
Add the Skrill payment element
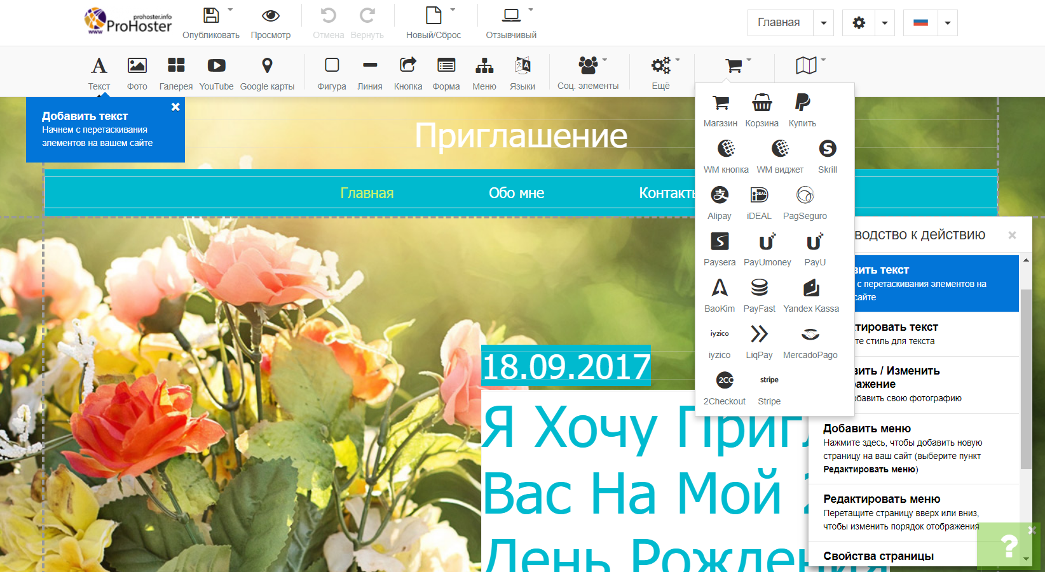point(827,156)
